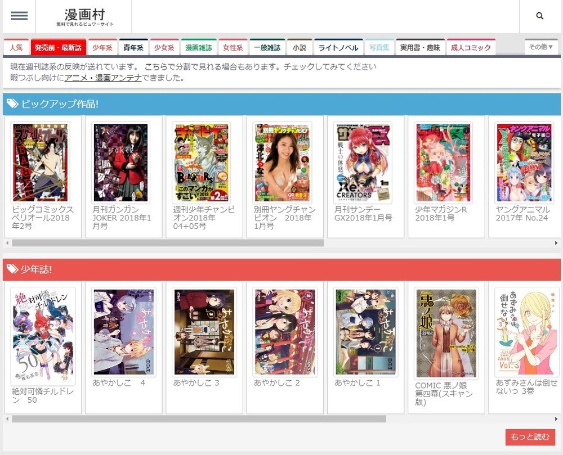Click the もっと読む button
The width and height of the screenshot is (563, 455).
[x=530, y=437]
